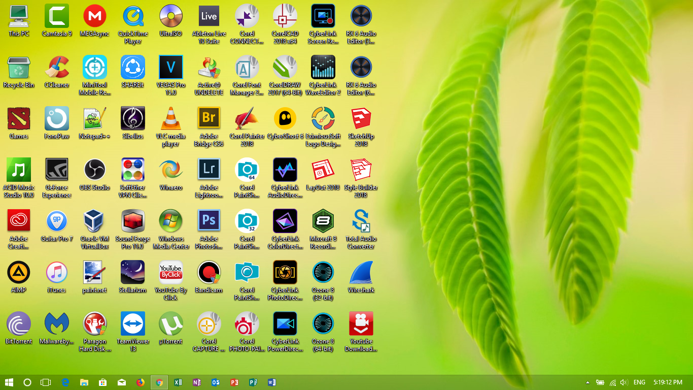The height and width of the screenshot is (390, 693).
Task: Select the Youtube Downloader icon
Action: tap(361, 323)
